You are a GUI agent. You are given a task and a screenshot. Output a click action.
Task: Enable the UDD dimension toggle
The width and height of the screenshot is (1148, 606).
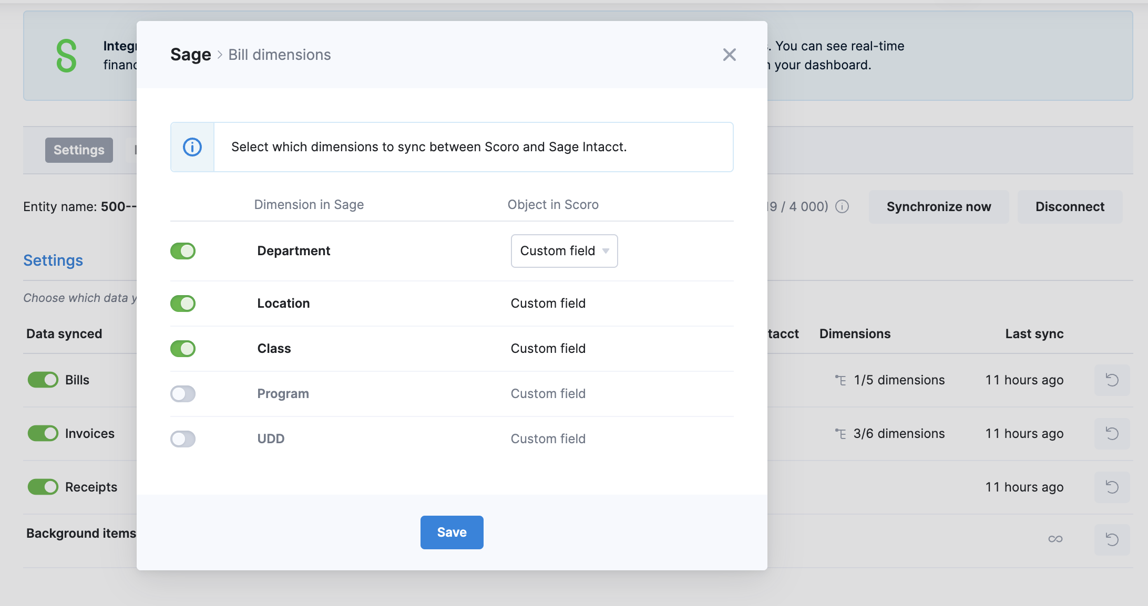click(x=183, y=439)
